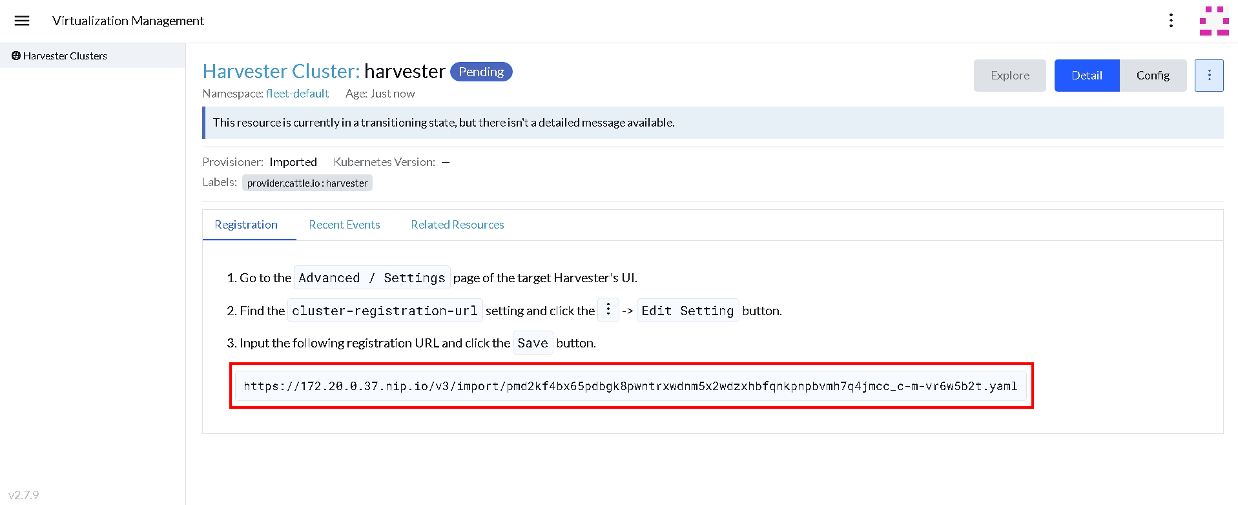
Task: Click the Advanced / Settings code text
Action: 372,278
